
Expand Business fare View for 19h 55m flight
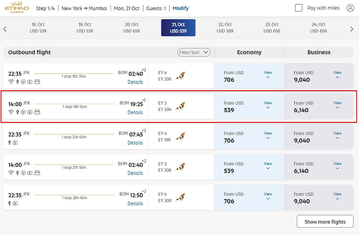click(x=337, y=105)
